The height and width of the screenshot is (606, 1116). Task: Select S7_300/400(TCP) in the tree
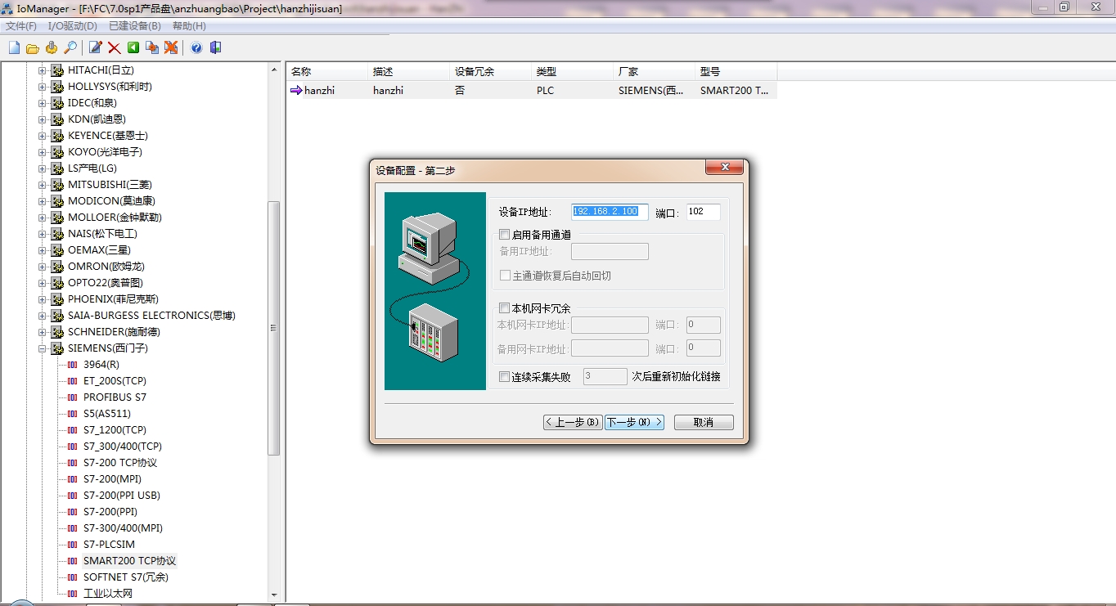(123, 447)
